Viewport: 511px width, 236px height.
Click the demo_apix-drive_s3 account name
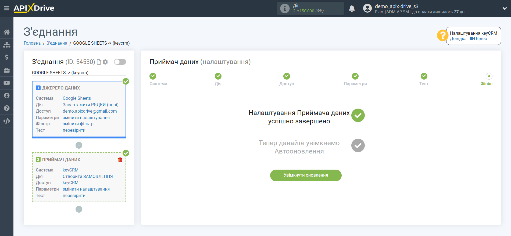click(396, 6)
